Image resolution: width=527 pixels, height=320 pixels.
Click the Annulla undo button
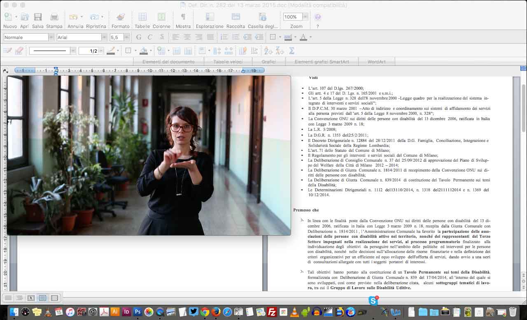(x=74, y=17)
